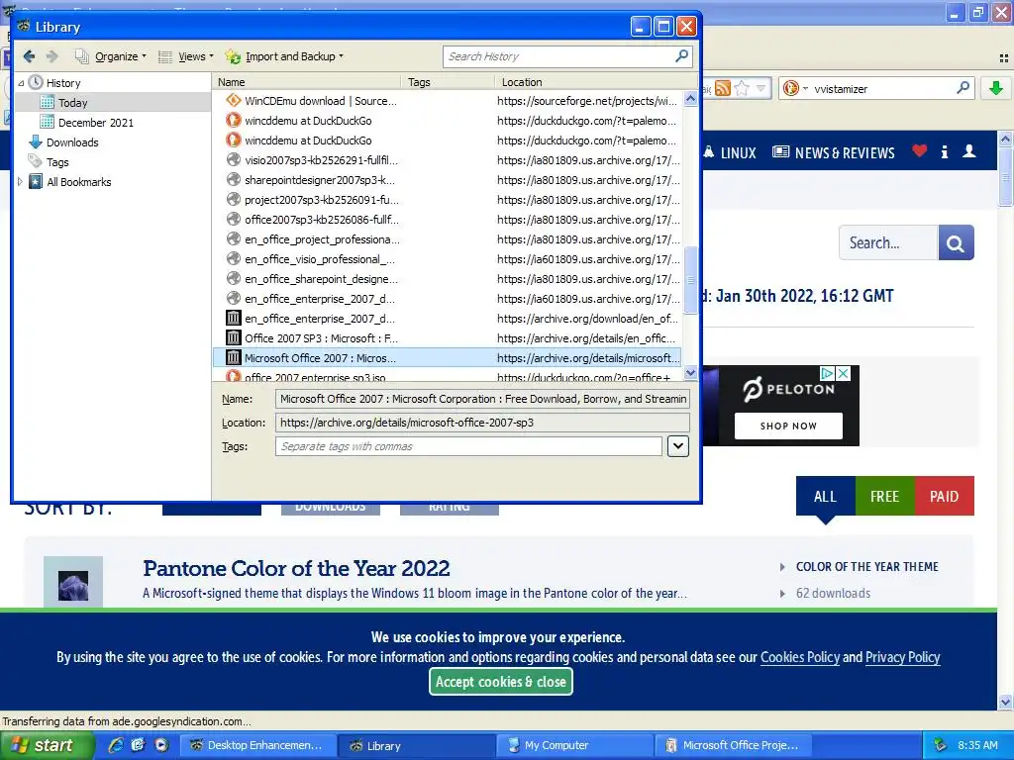Select office2007sp3-kb2526086 history entry

448,220
